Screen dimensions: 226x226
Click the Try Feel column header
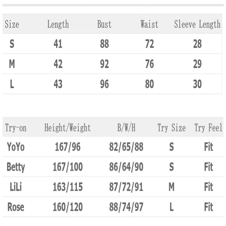tap(208, 128)
